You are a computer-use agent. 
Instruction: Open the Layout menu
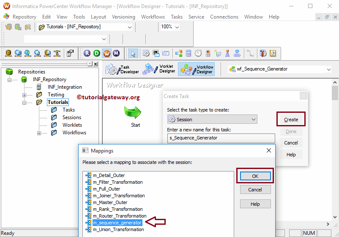click(x=98, y=17)
